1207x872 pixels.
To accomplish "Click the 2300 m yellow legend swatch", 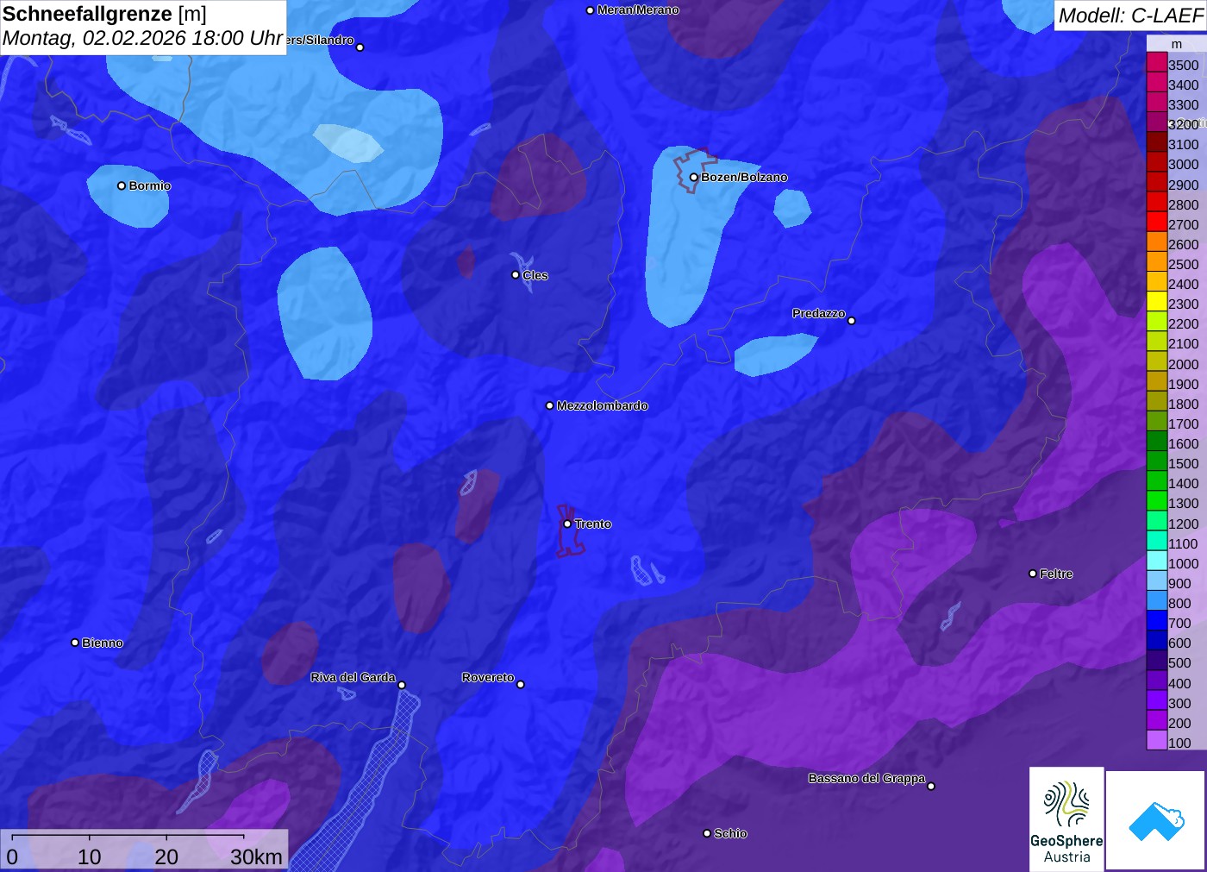I will (1157, 302).
